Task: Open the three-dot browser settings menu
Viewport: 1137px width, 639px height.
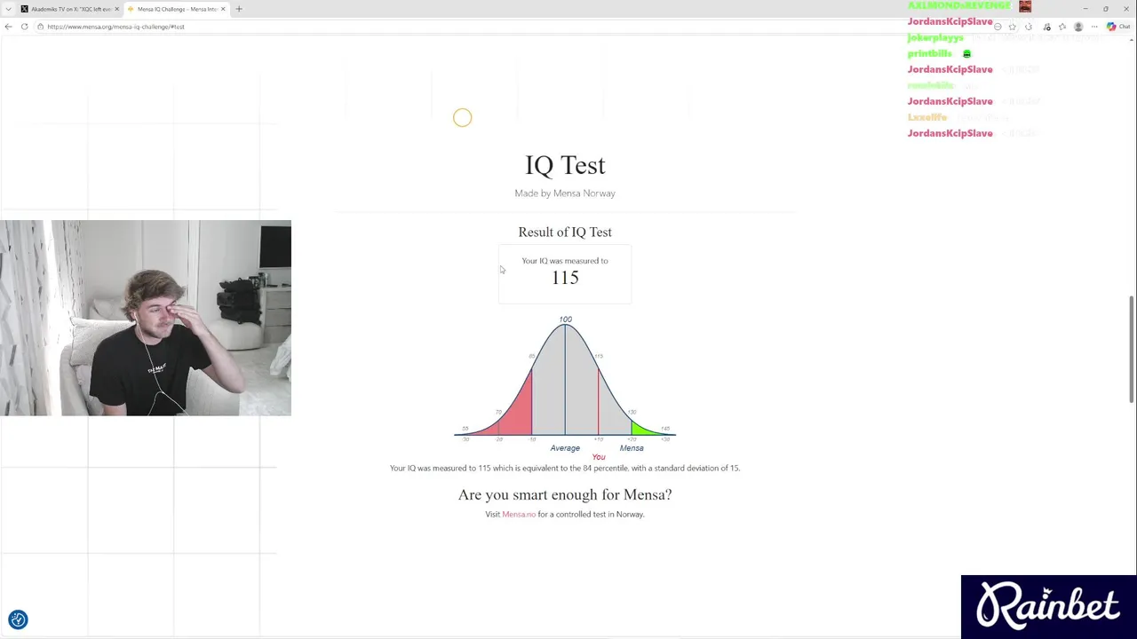Action: coord(1094,27)
